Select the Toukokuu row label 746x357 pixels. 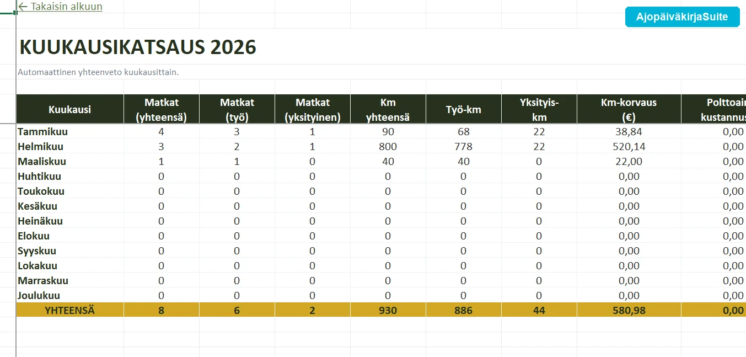[x=41, y=191]
